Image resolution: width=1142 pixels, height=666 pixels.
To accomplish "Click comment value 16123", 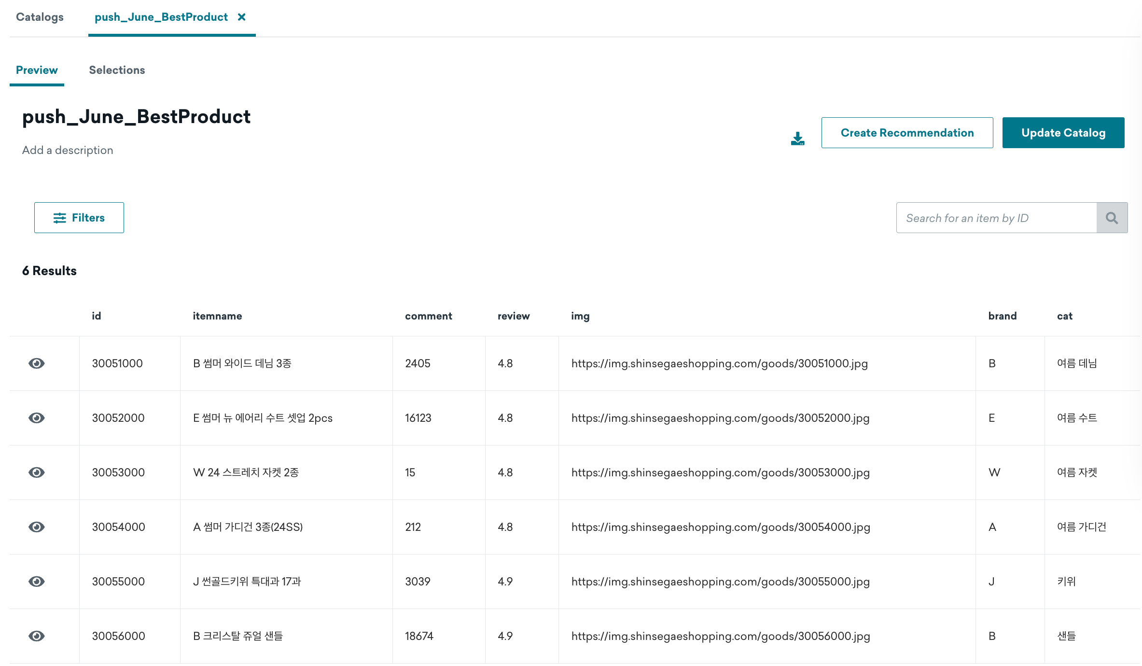I will tap(418, 418).
